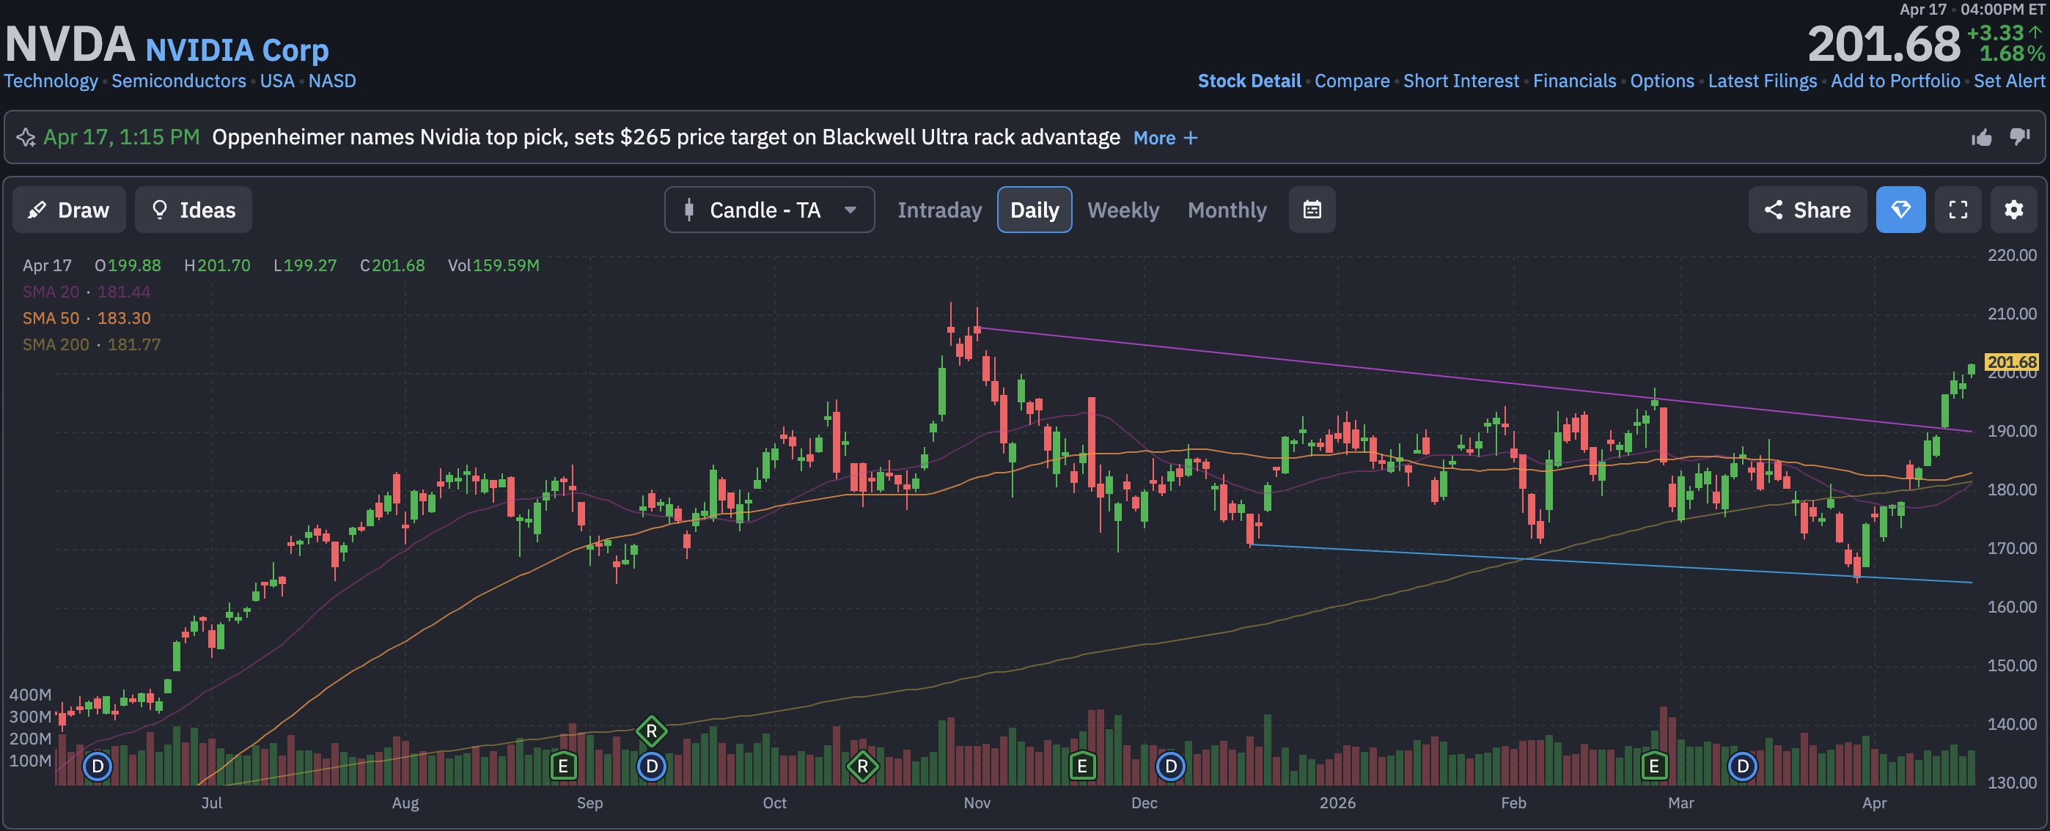Switch to Weekly timeframe
The width and height of the screenshot is (2050, 831).
(x=1123, y=210)
